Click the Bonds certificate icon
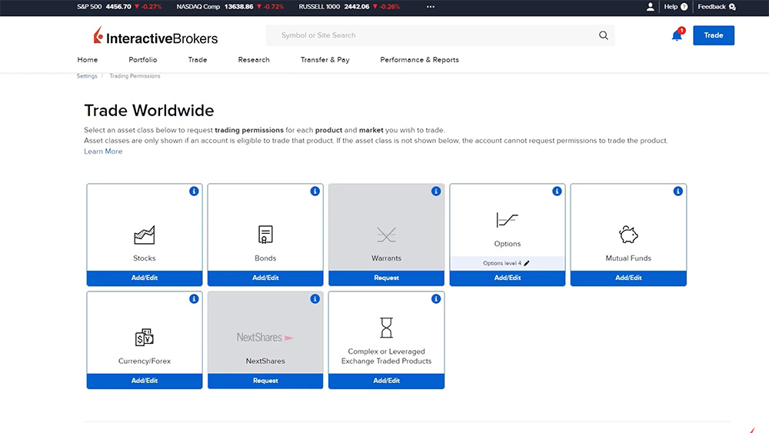 click(x=265, y=235)
